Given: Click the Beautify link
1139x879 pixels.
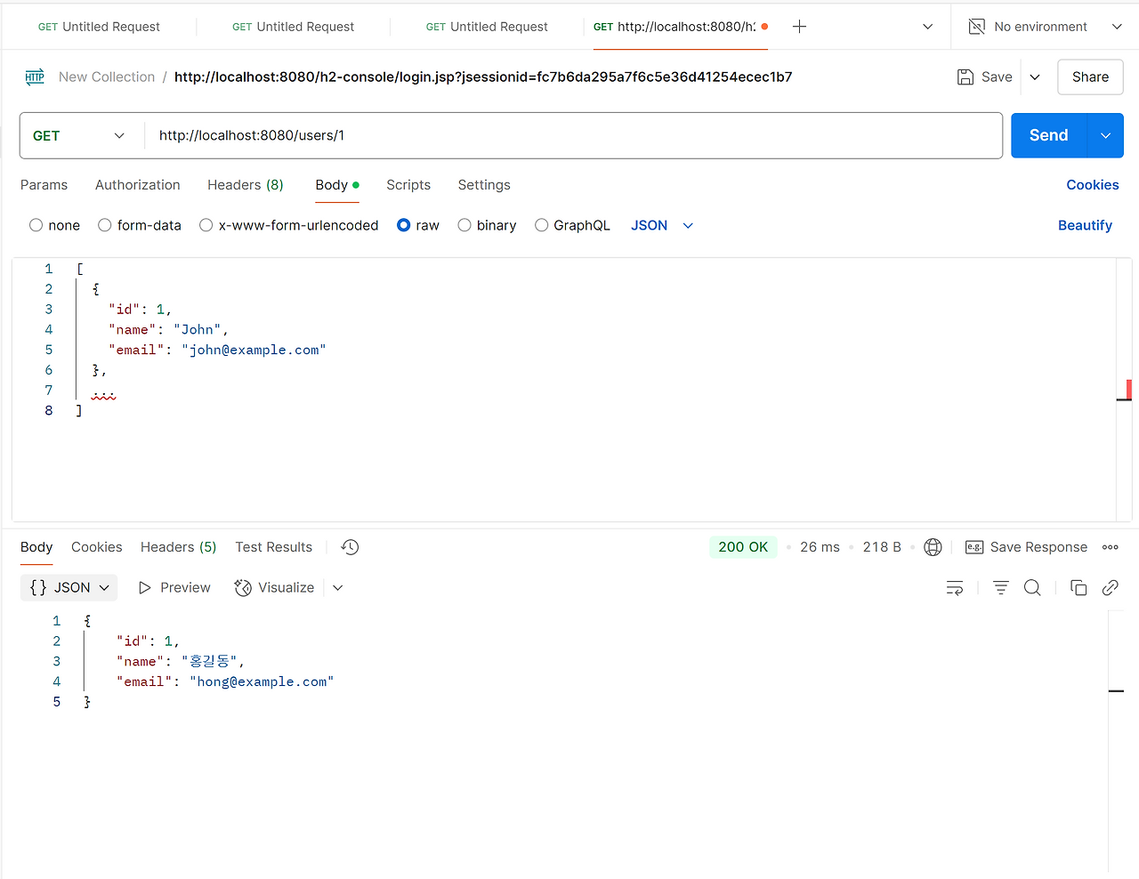Looking at the screenshot, I should tap(1085, 225).
